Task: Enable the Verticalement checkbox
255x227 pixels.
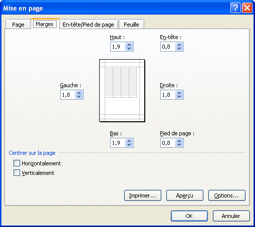Action: 17,173
